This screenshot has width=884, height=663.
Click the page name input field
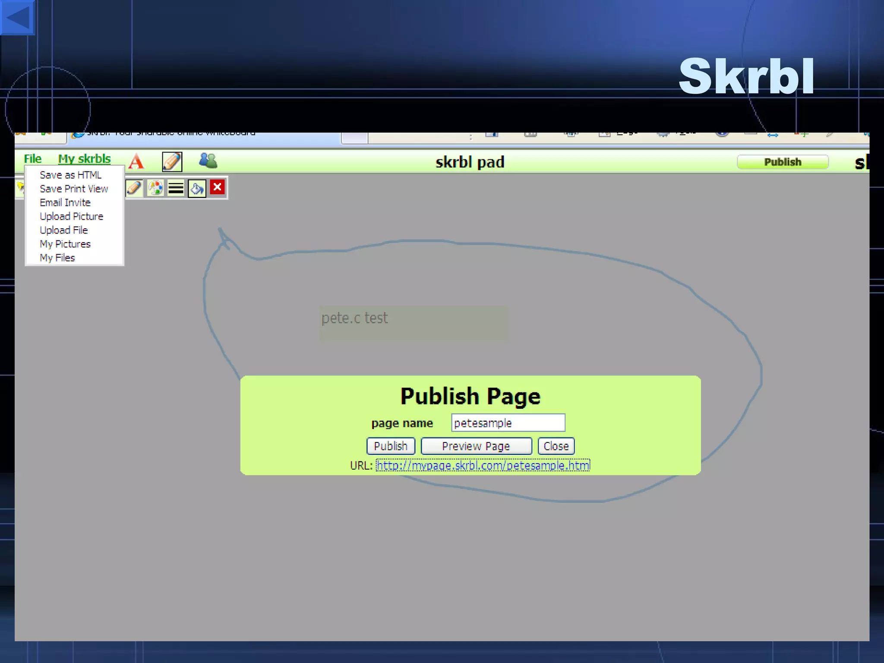[x=508, y=423]
